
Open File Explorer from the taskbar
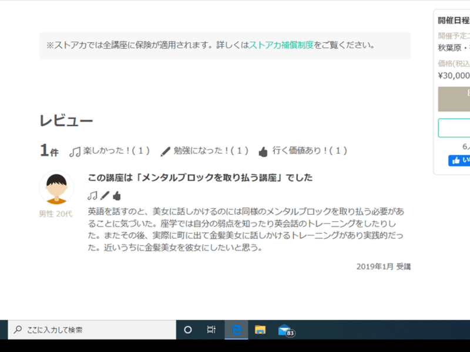[x=260, y=330]
